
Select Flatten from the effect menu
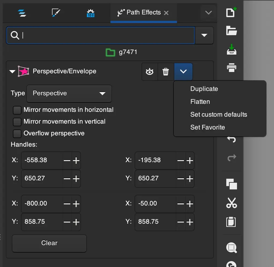pos(200,102)
